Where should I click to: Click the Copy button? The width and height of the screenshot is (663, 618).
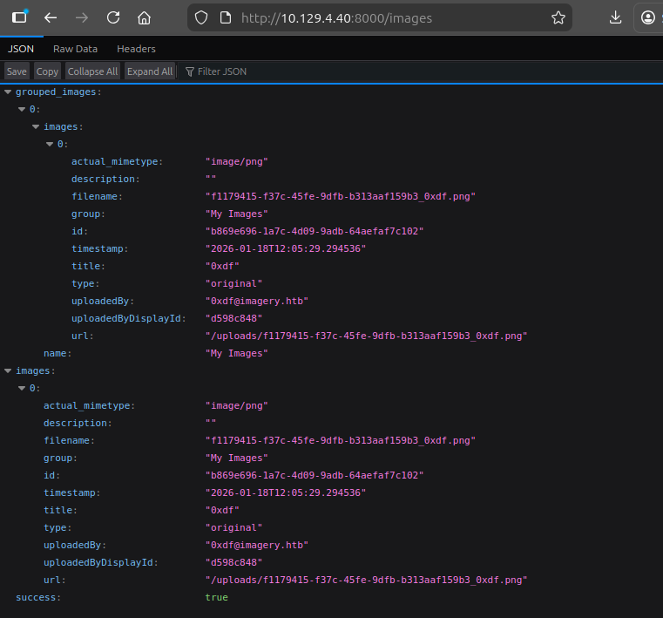click(47, 71)
